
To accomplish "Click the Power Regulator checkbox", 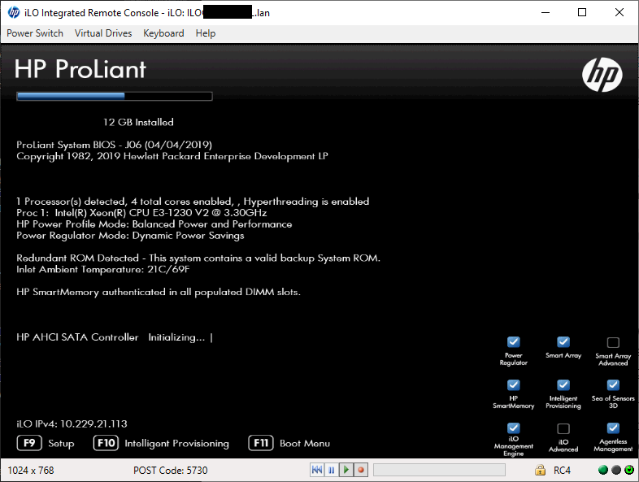I will (514, 342).
